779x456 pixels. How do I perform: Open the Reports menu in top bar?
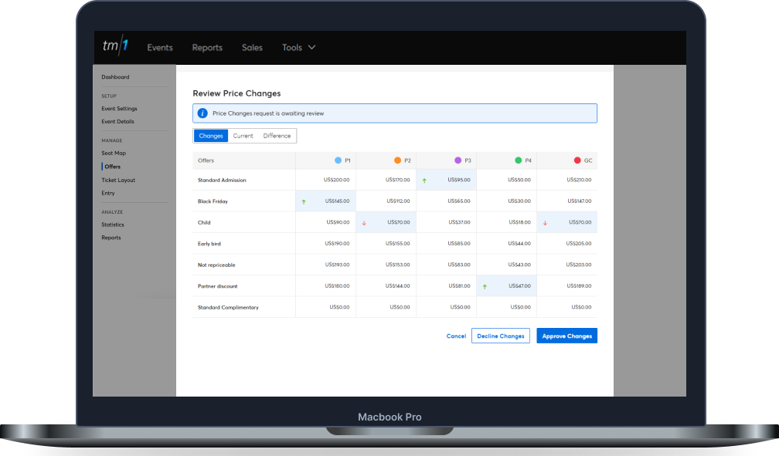[x=207, y=48]
